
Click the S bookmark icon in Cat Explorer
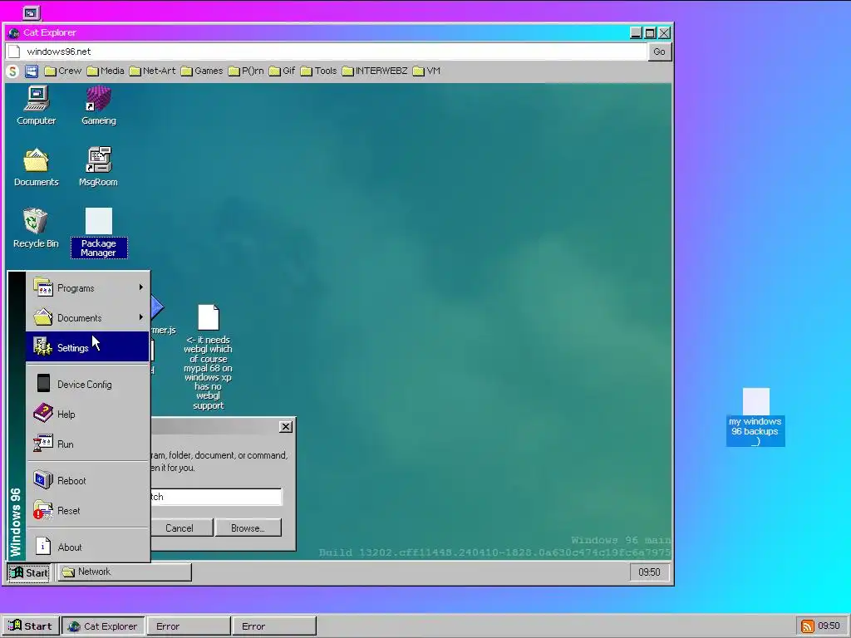coord(12,71)
